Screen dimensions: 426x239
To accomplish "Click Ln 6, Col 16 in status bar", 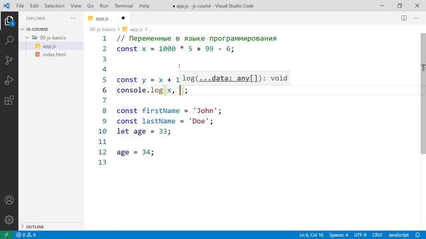I will (x=312, y=235).
